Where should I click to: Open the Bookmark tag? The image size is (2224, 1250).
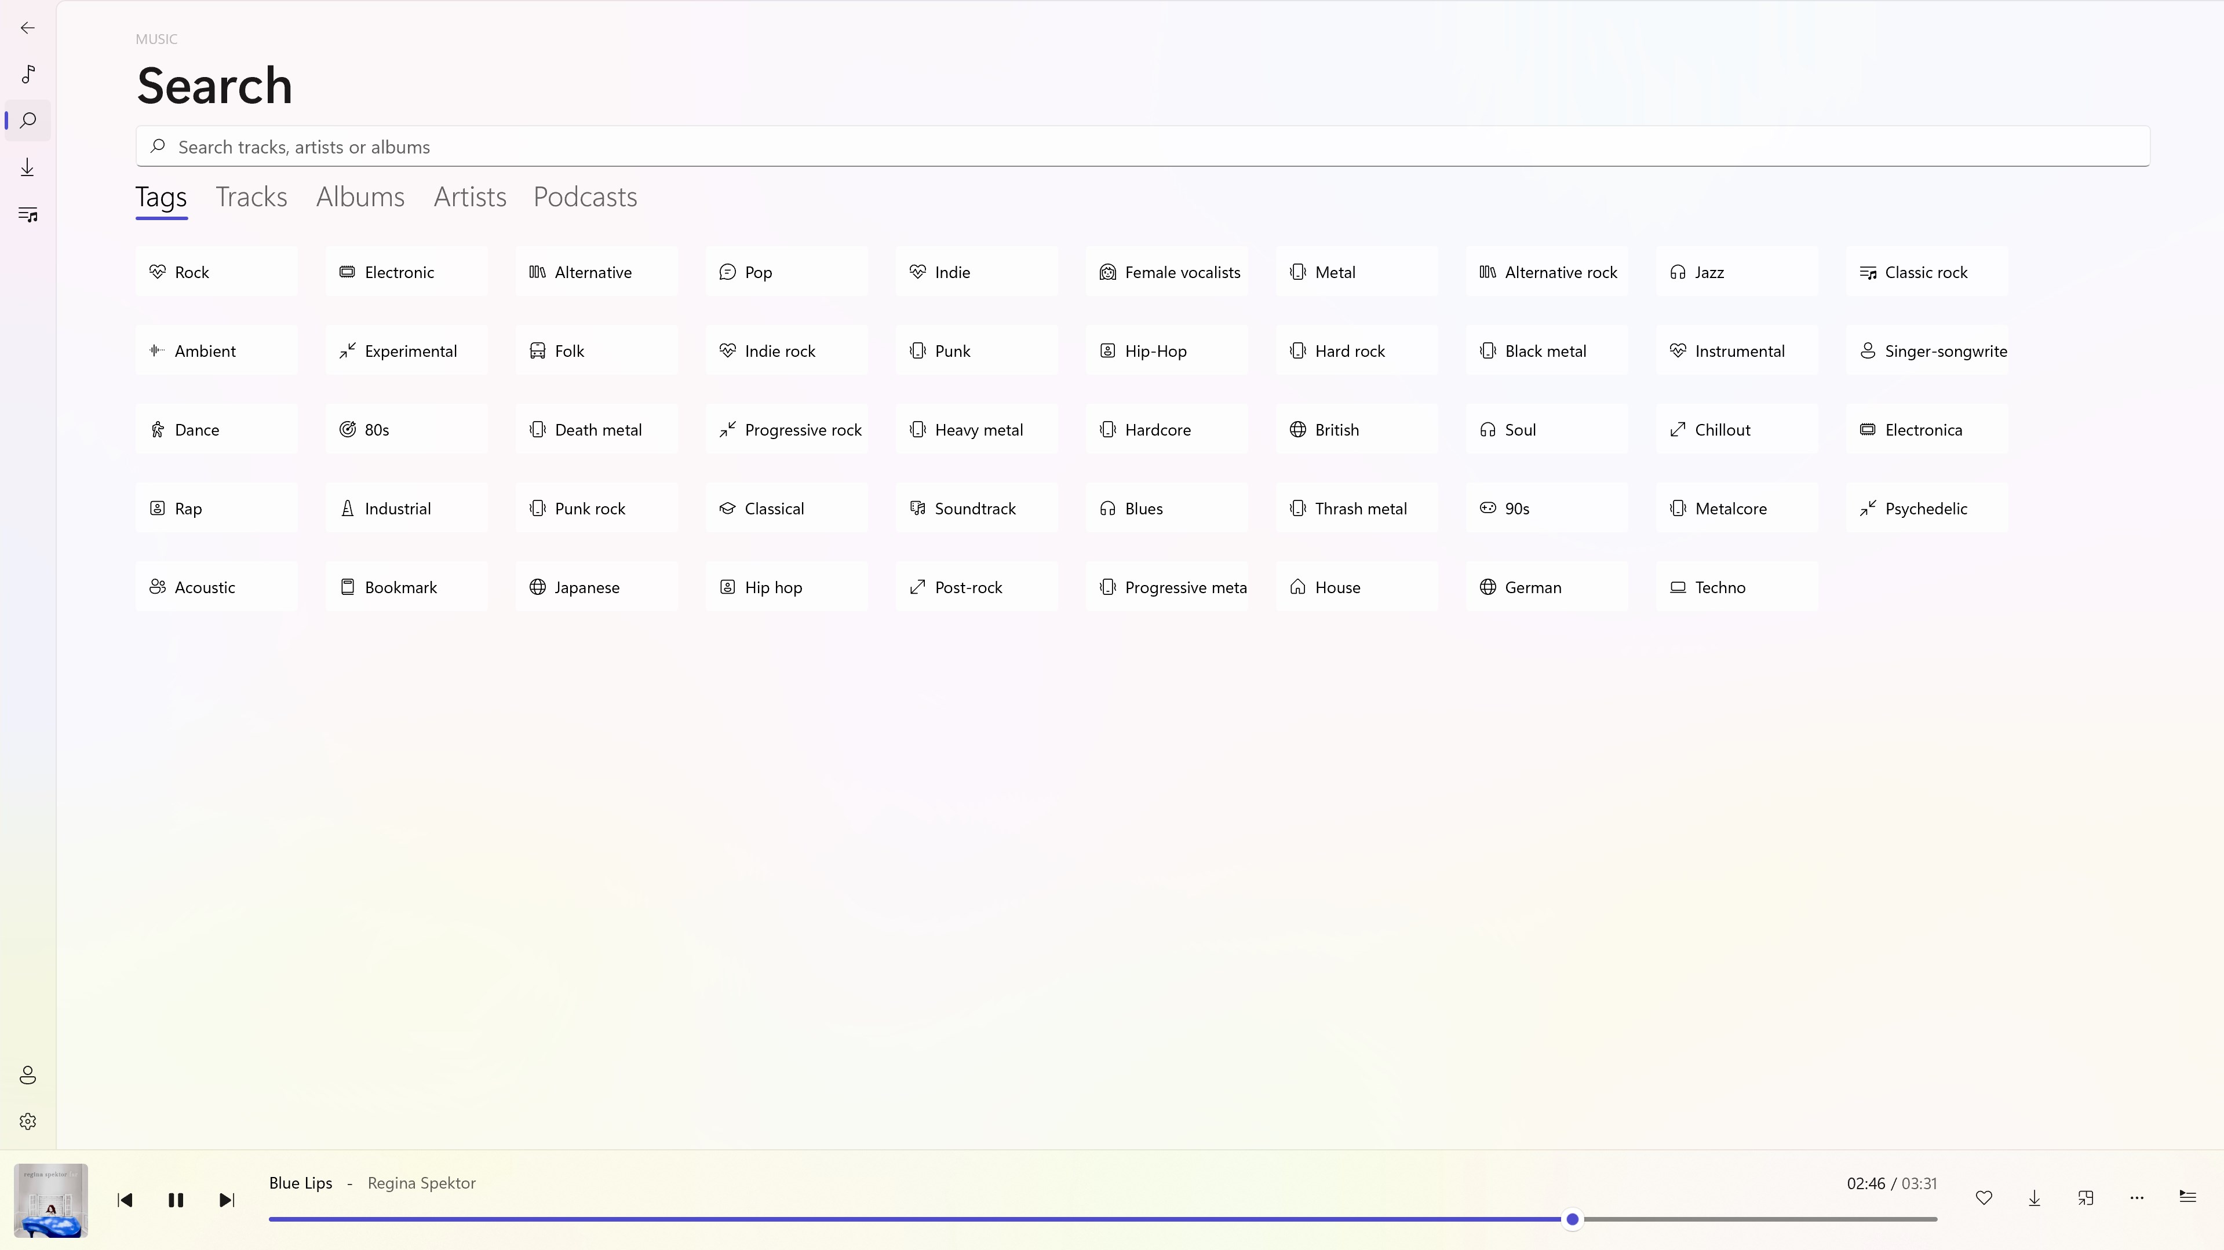407,587
